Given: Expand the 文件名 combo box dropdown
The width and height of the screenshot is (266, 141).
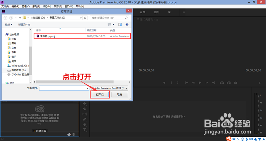Looking at the screenshot, I should point(87,88).
